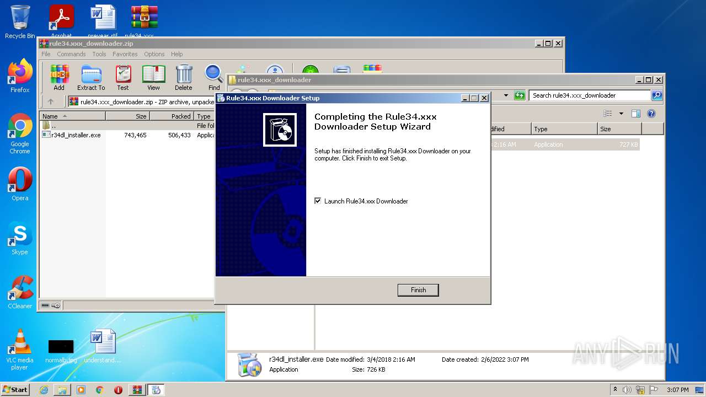Click the Start button
The width and height of the screenshot is (706, 397).
15,389
